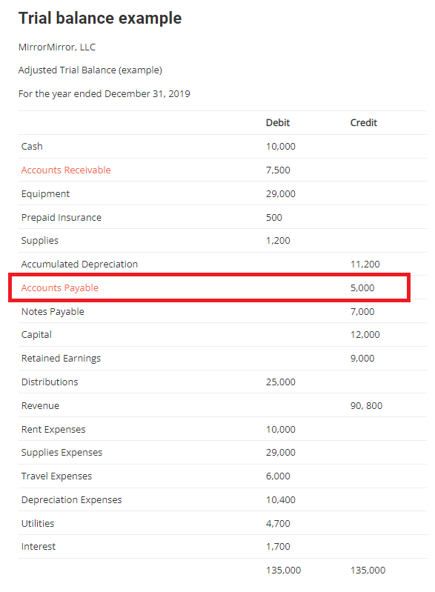Select the Credit column header
This screenshot has width=435, height=592.
[x=364, y=123]
